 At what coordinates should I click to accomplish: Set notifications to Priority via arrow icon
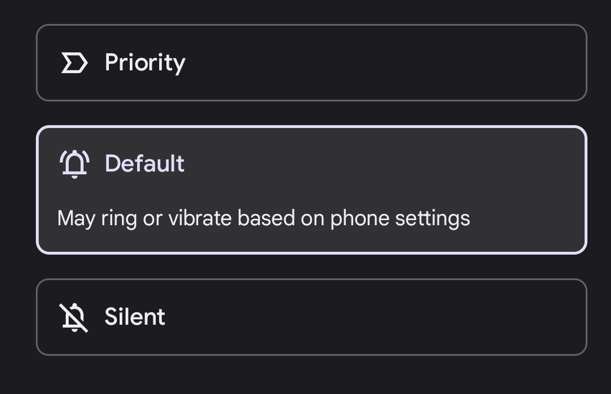[74, 63]
